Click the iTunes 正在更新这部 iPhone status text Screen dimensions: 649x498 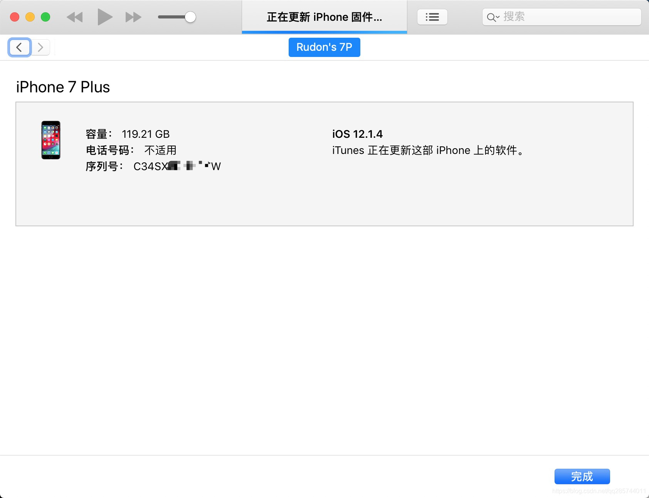[x=429, y=150]
